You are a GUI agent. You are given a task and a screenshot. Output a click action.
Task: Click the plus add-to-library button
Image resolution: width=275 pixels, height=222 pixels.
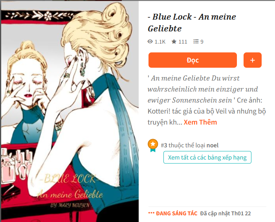(253, 60)
